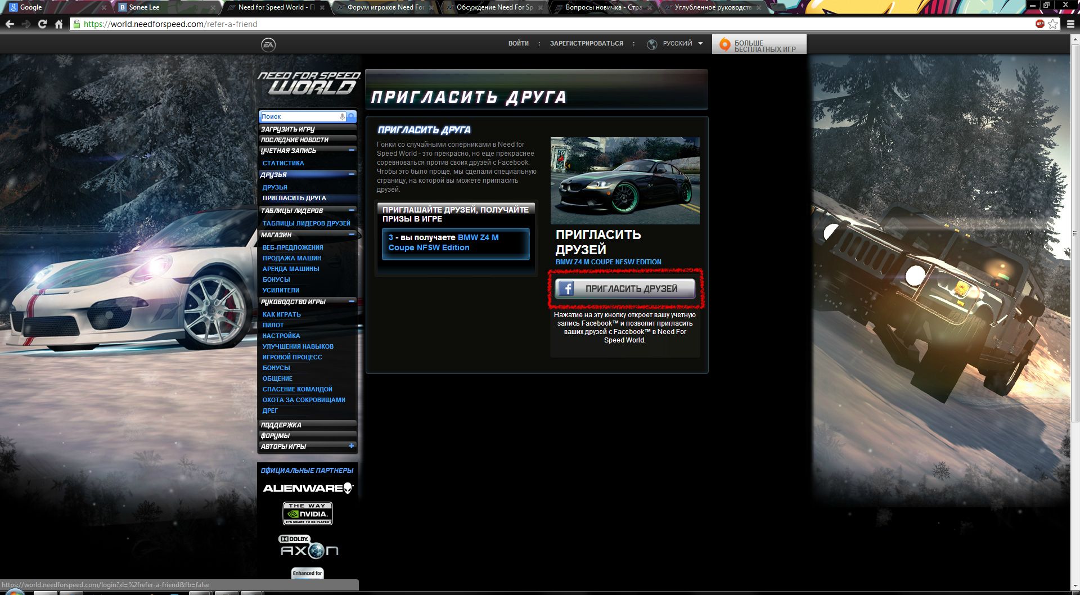Click the browser back arrow
This screenshot has width=1080, height=595.
(10, 24)
